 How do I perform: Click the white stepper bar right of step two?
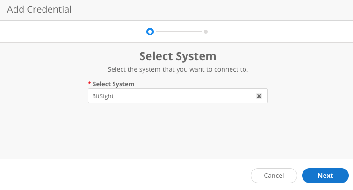(281, 32)
